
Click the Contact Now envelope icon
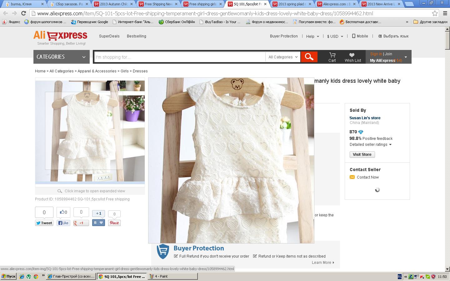click(x=352, y=177)
